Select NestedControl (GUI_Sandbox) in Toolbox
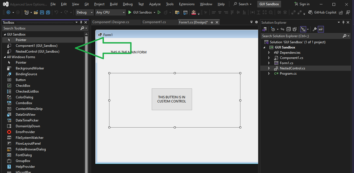Screen dimensions: 354x173 click(38, 52)
